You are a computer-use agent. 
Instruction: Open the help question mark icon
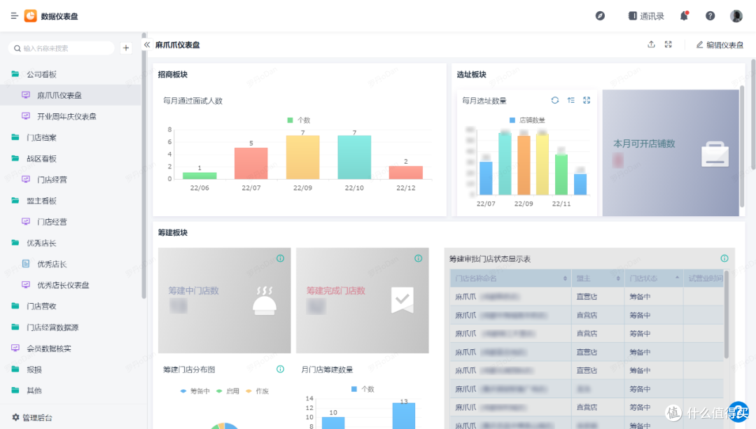point(710,16)
